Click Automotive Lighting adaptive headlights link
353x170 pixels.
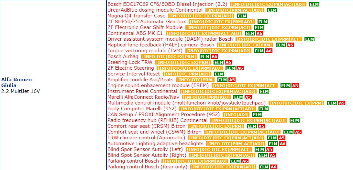[155, 144]
